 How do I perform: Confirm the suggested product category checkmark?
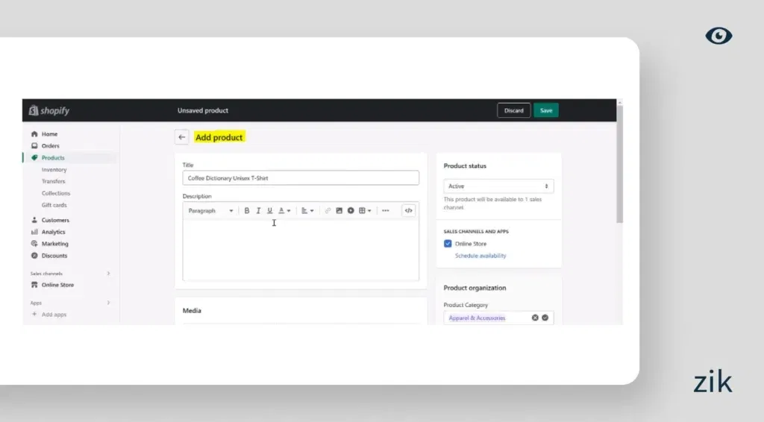545,318
